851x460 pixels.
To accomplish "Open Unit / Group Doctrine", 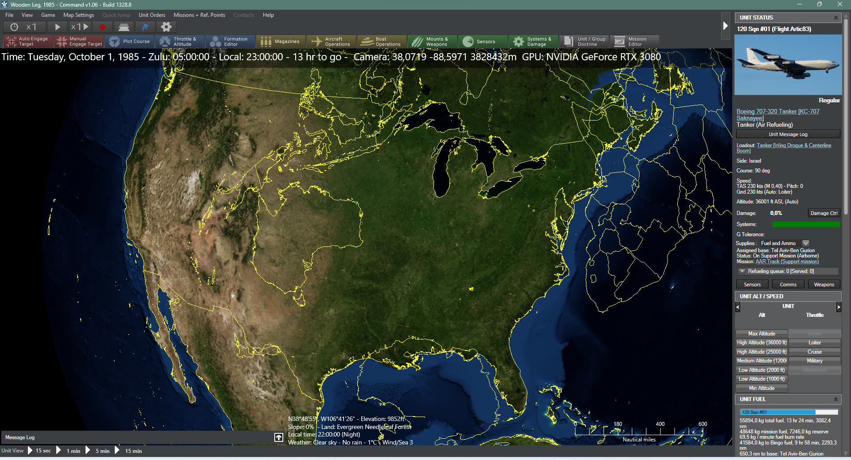I will click(x=584, y=42).
